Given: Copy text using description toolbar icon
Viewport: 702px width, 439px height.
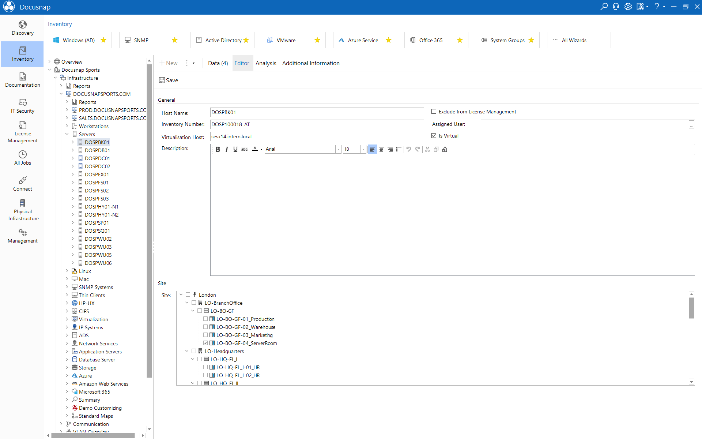Looking at the screenshot, I should (x=436, y=149).
